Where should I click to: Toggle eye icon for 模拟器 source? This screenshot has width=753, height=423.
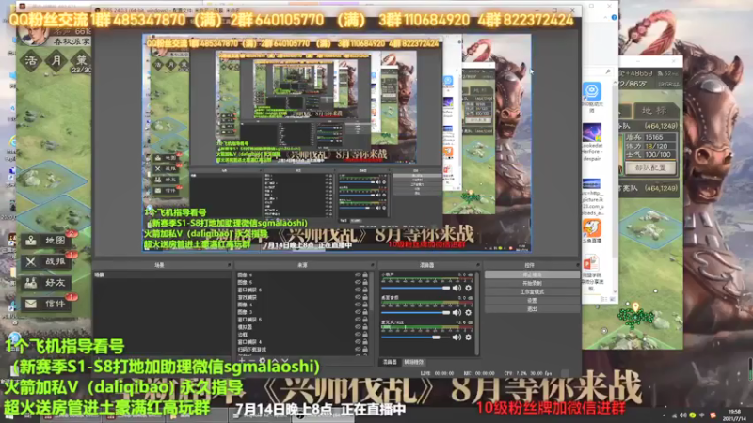[358, 327]
